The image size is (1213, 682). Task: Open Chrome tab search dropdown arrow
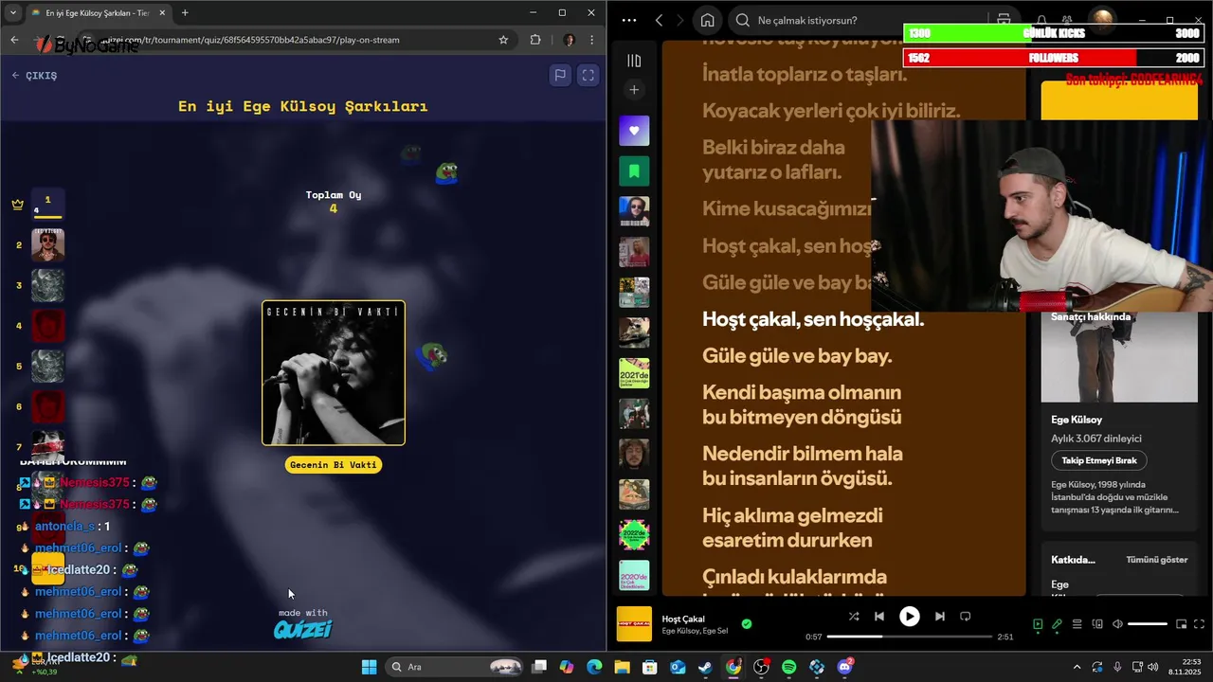click(13, 12)
